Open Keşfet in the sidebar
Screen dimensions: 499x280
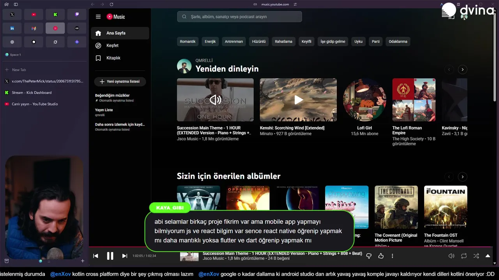[x=120, y=45]
